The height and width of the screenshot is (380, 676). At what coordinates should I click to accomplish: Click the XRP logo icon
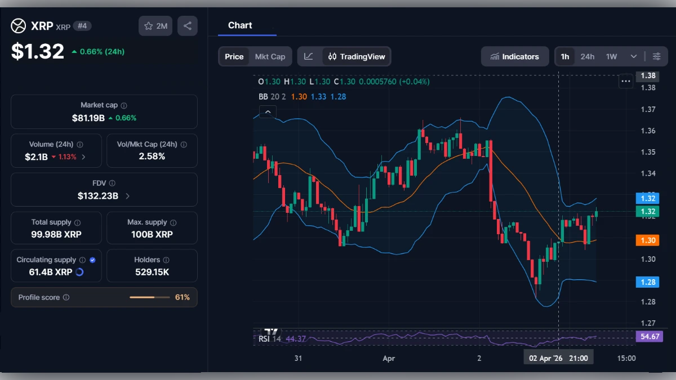click(18, 25)
